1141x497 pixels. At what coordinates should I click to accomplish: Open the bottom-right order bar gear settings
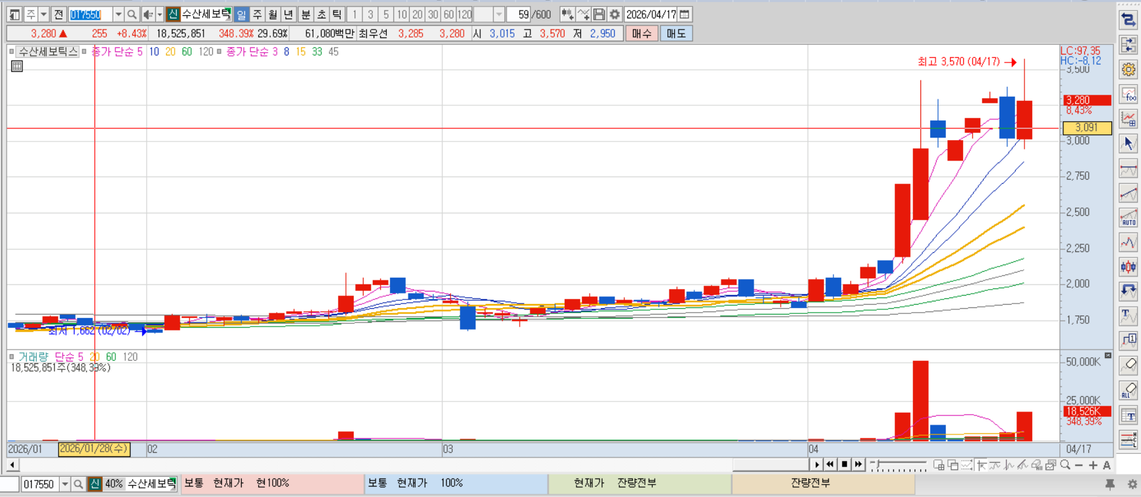click(x=1132, y=484)
